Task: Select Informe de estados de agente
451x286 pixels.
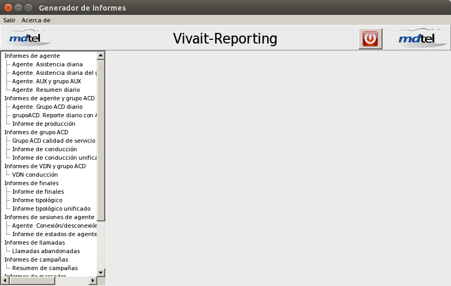Action: pos(54,234)
